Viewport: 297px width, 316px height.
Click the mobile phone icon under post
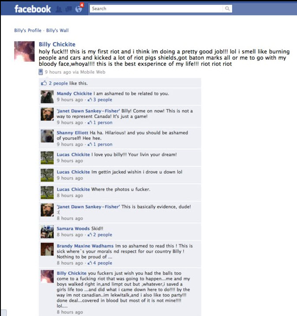click(x=41, y=72)
